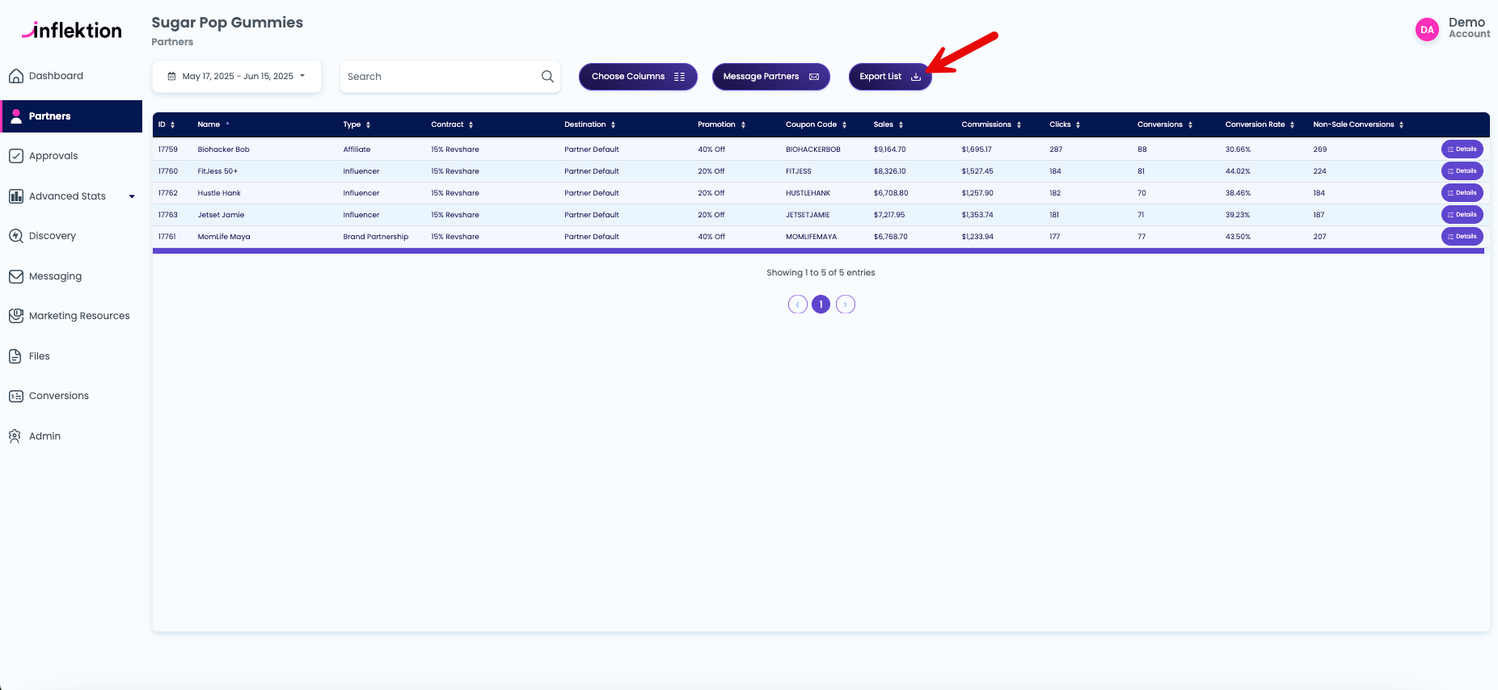Open Marketing Resources
Viewport: 1498px width, 690px height.
coord(79,316)
